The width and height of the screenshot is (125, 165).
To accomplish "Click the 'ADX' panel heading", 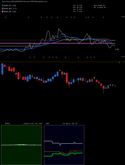I will tap(47, 123).
